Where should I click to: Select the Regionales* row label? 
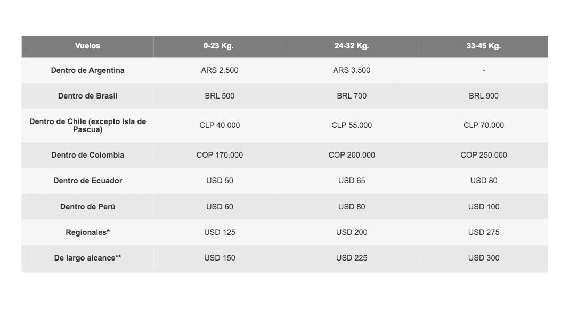[87, 232]
